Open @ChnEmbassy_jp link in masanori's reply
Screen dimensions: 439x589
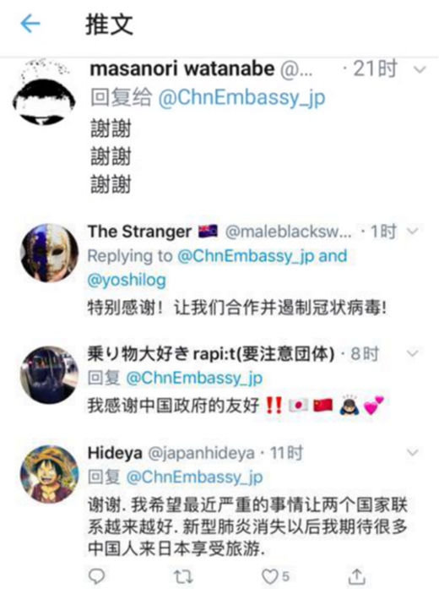coord(241,98)
